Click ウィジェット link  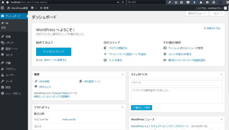coord(174,48)
